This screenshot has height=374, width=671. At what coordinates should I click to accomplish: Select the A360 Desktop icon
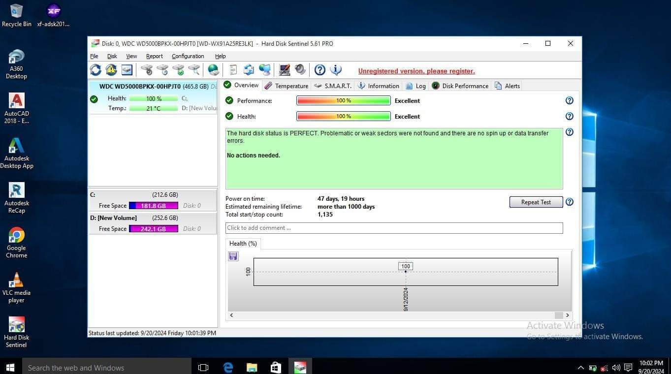coord(16,64)
